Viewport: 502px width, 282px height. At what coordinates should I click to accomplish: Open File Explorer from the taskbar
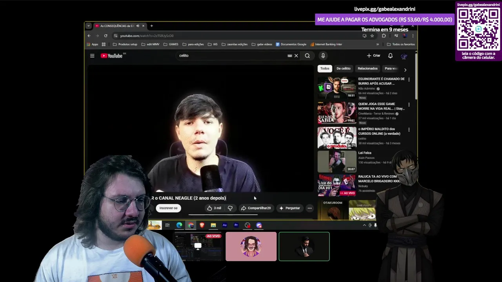(213, 225)
